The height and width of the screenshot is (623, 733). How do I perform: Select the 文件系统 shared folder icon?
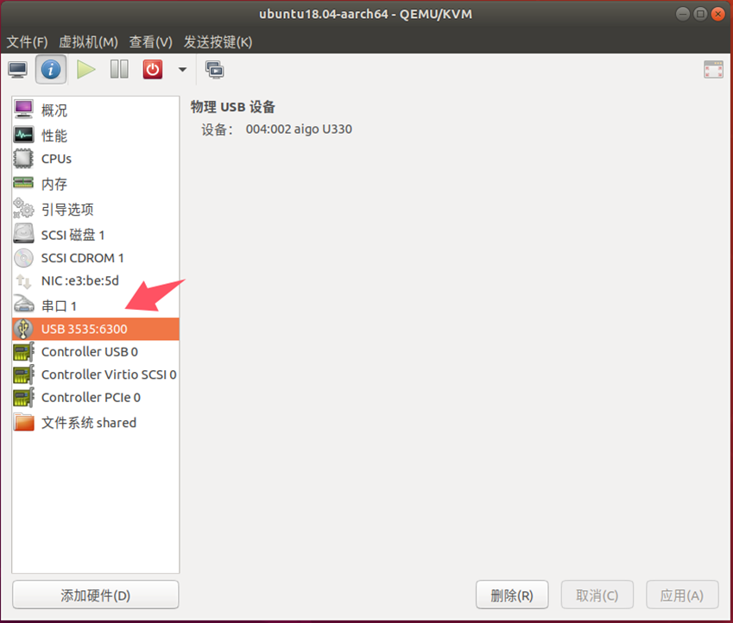(23, 422)
